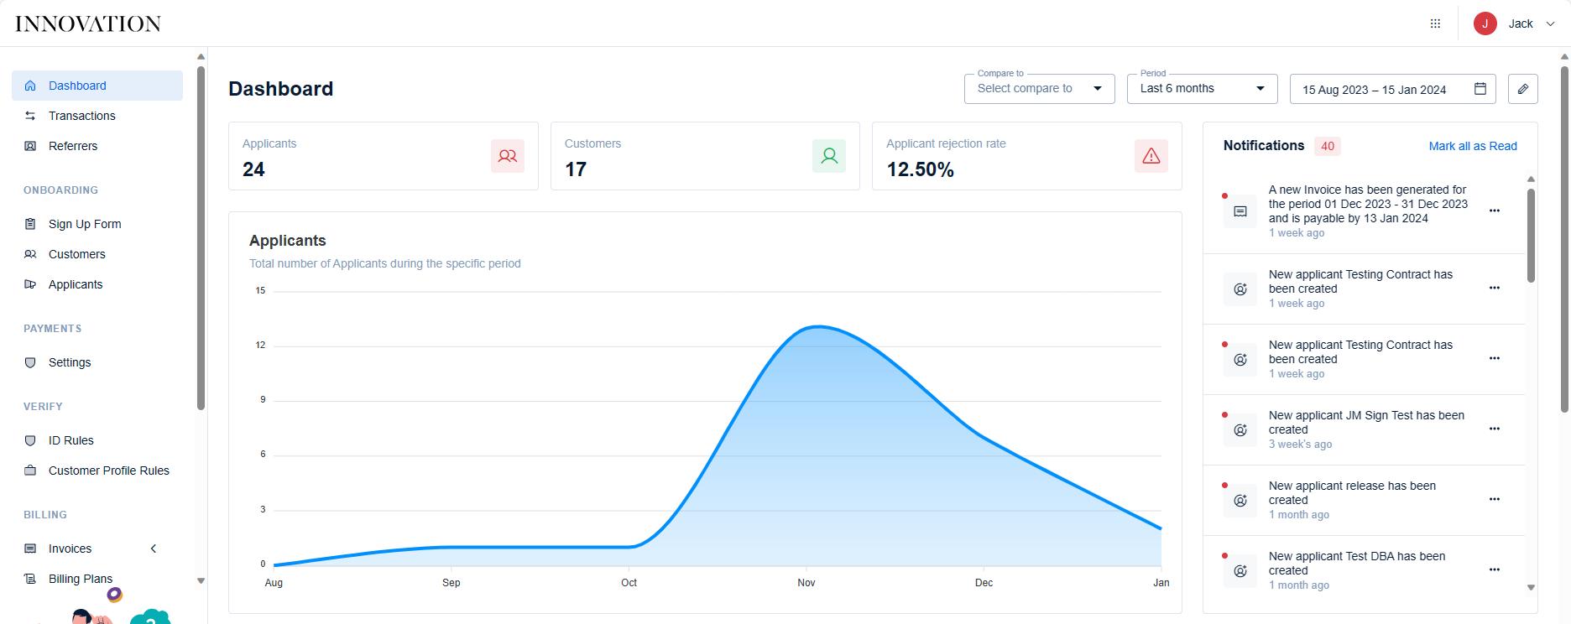Click the Applicants card people icon
Viewport: 1571px width, 624px height.
click(508, 156)
